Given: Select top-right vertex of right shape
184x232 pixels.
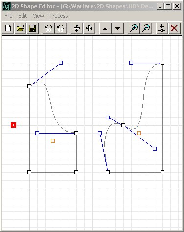Looking at the screenshot, I should coord(162,63).
